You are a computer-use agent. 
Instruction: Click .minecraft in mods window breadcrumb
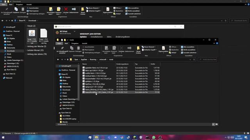point(103,59)
